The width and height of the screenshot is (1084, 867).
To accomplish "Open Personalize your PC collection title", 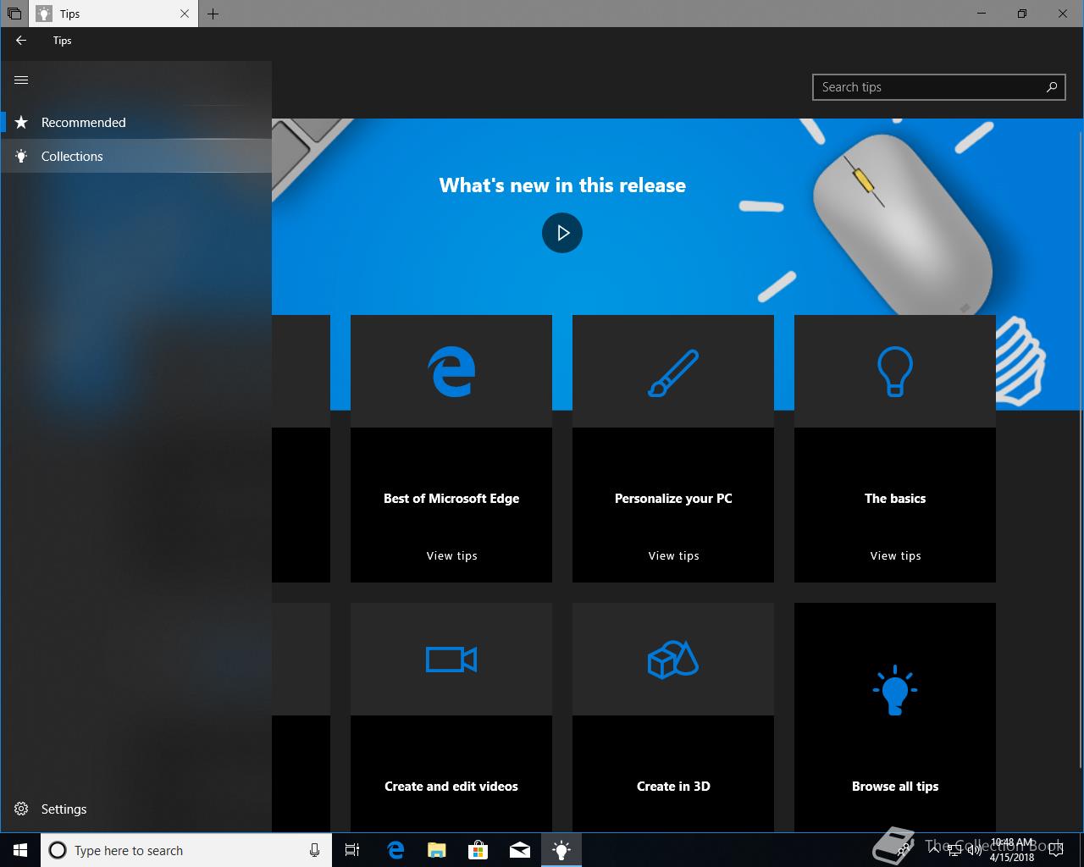I will (673, 498).
